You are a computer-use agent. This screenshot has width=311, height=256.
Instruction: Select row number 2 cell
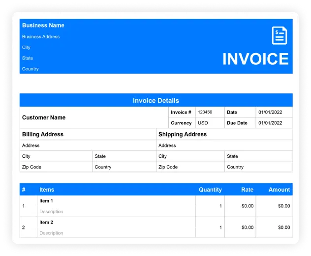coord(29,228)
